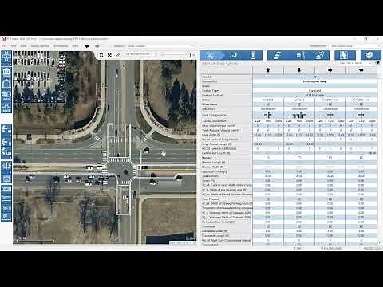Open the Signal Control menu
This screenshot has width=383, height=287.
(x=40, y=46)
